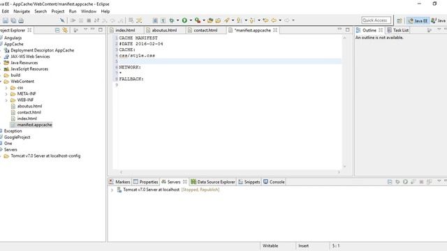Open the External Tools dropdown arrow
Screen dimensions: 447x251
point(204,20)
